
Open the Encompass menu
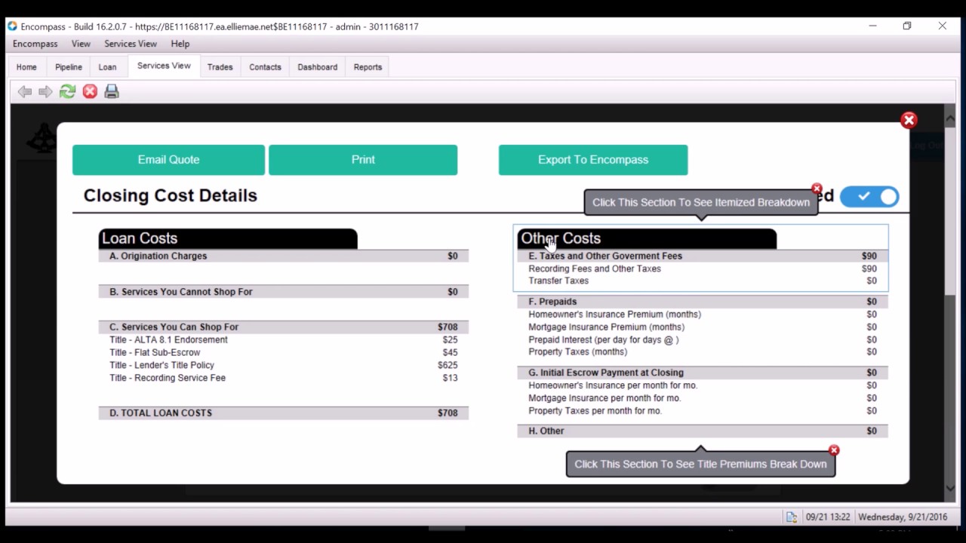tap(35, 44)
